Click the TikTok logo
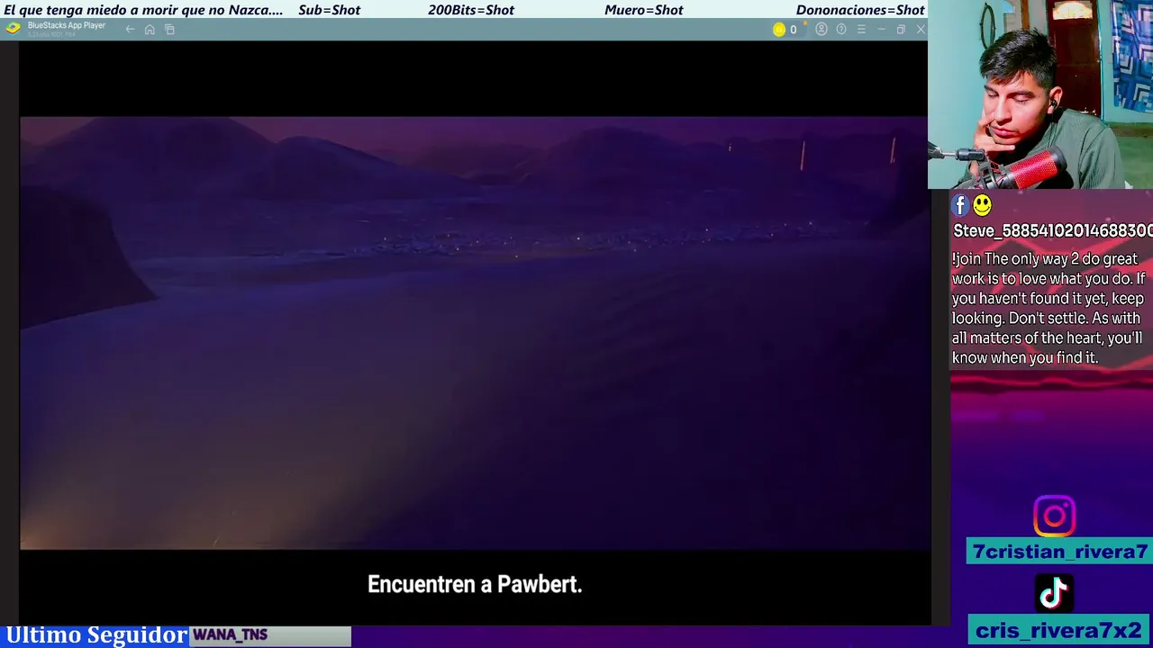The image size is (1153, 648). pyautogui.click(x=1054, y=593)
